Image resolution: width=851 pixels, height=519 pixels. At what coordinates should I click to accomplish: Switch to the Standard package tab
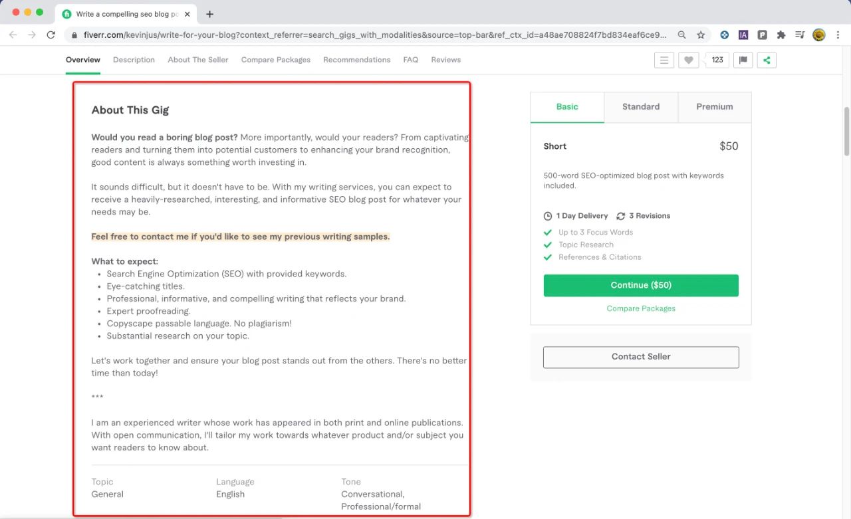coord(641,106)
